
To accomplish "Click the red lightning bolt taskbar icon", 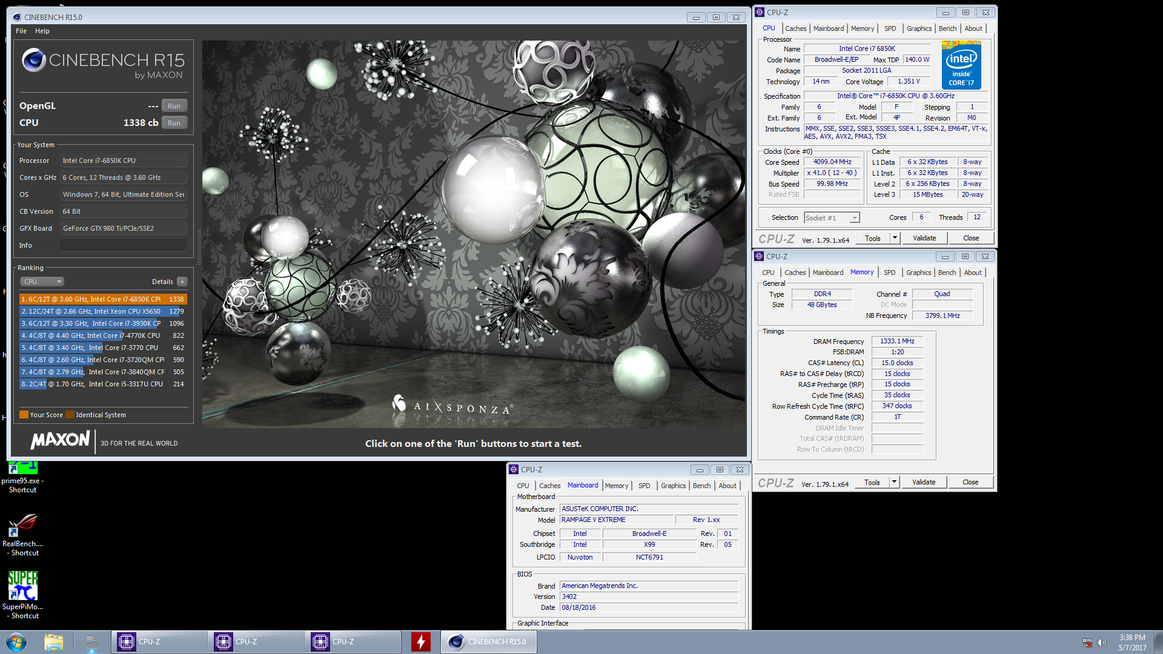I will [x=420, y=642].
